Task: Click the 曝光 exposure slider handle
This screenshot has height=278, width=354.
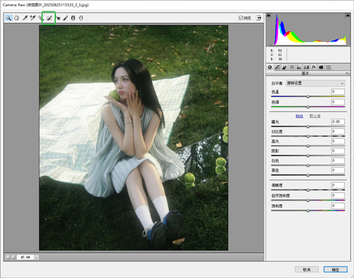Action: [x=308, y=127]
